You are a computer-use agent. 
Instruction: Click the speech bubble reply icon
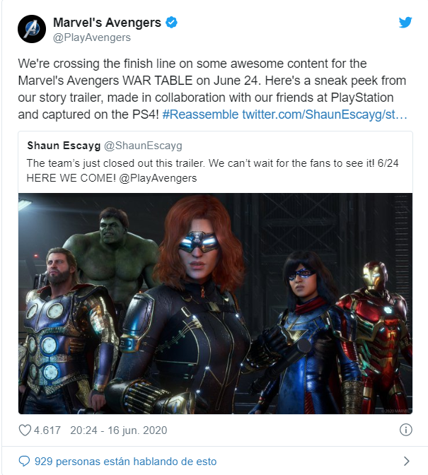[x=24, y=461]
